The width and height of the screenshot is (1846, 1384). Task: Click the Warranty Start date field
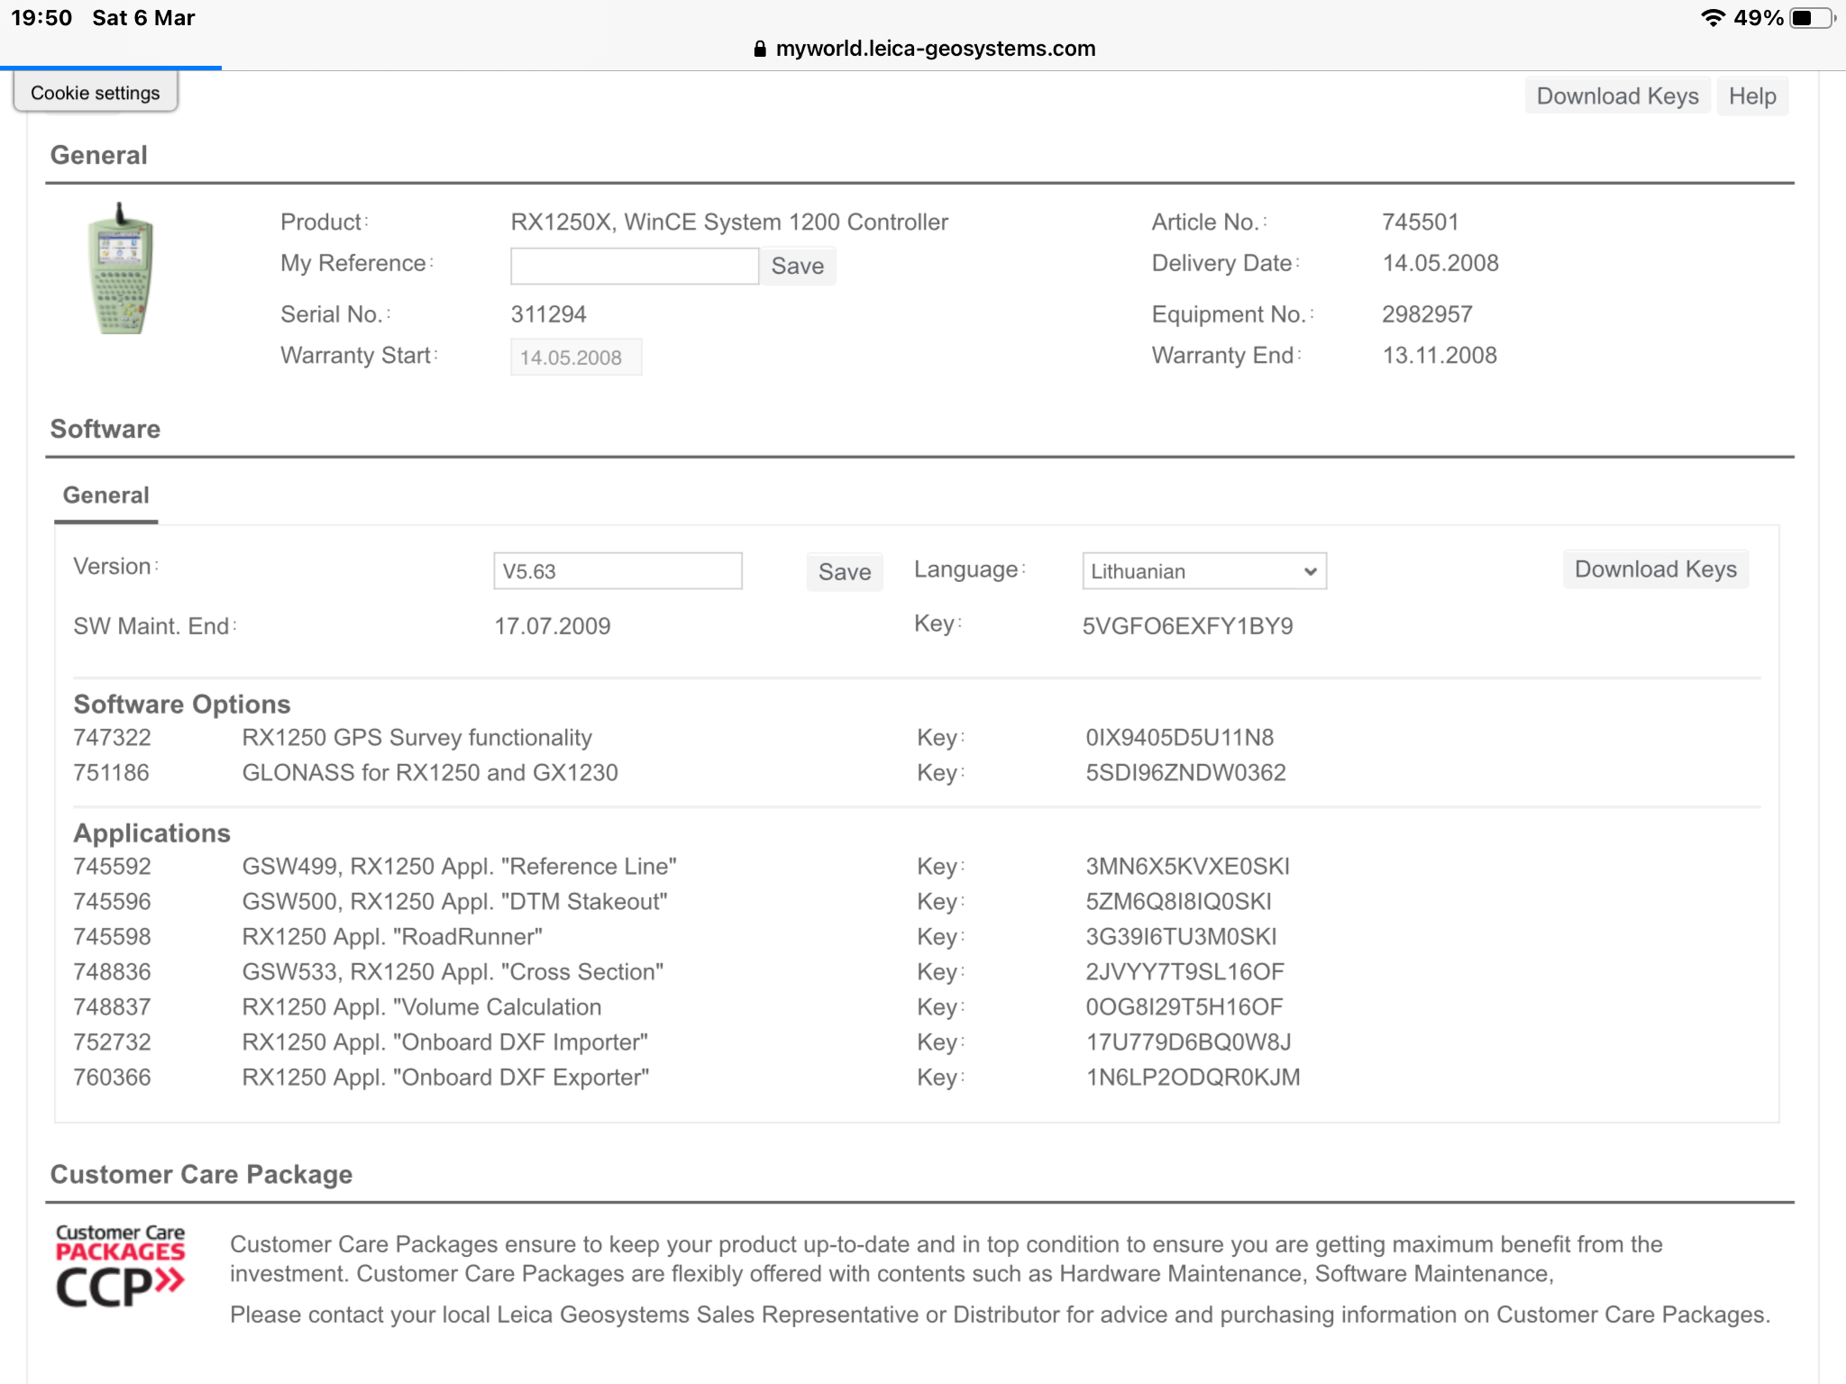point(576,357)
